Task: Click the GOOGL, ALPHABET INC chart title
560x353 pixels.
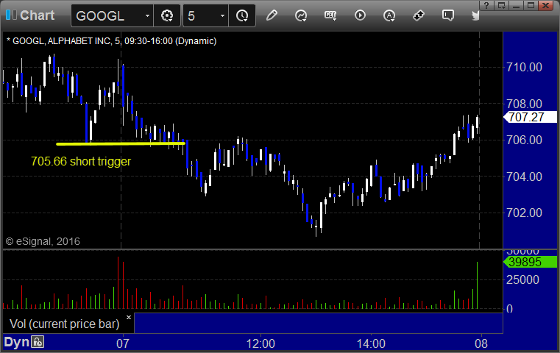Action: click(111, 41)
